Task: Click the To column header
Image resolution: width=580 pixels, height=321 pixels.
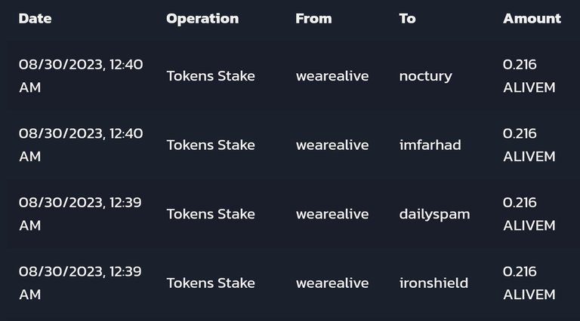Action: click(x=407, y=18)
